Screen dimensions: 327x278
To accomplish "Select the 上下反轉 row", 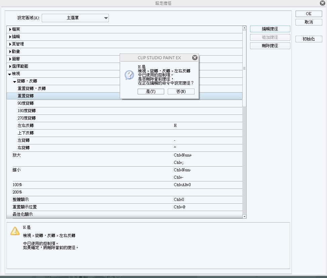I will 124,133.
